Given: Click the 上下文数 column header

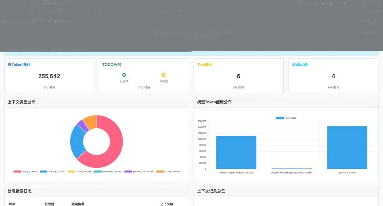Looking at the screenshot, I should 167,204.
